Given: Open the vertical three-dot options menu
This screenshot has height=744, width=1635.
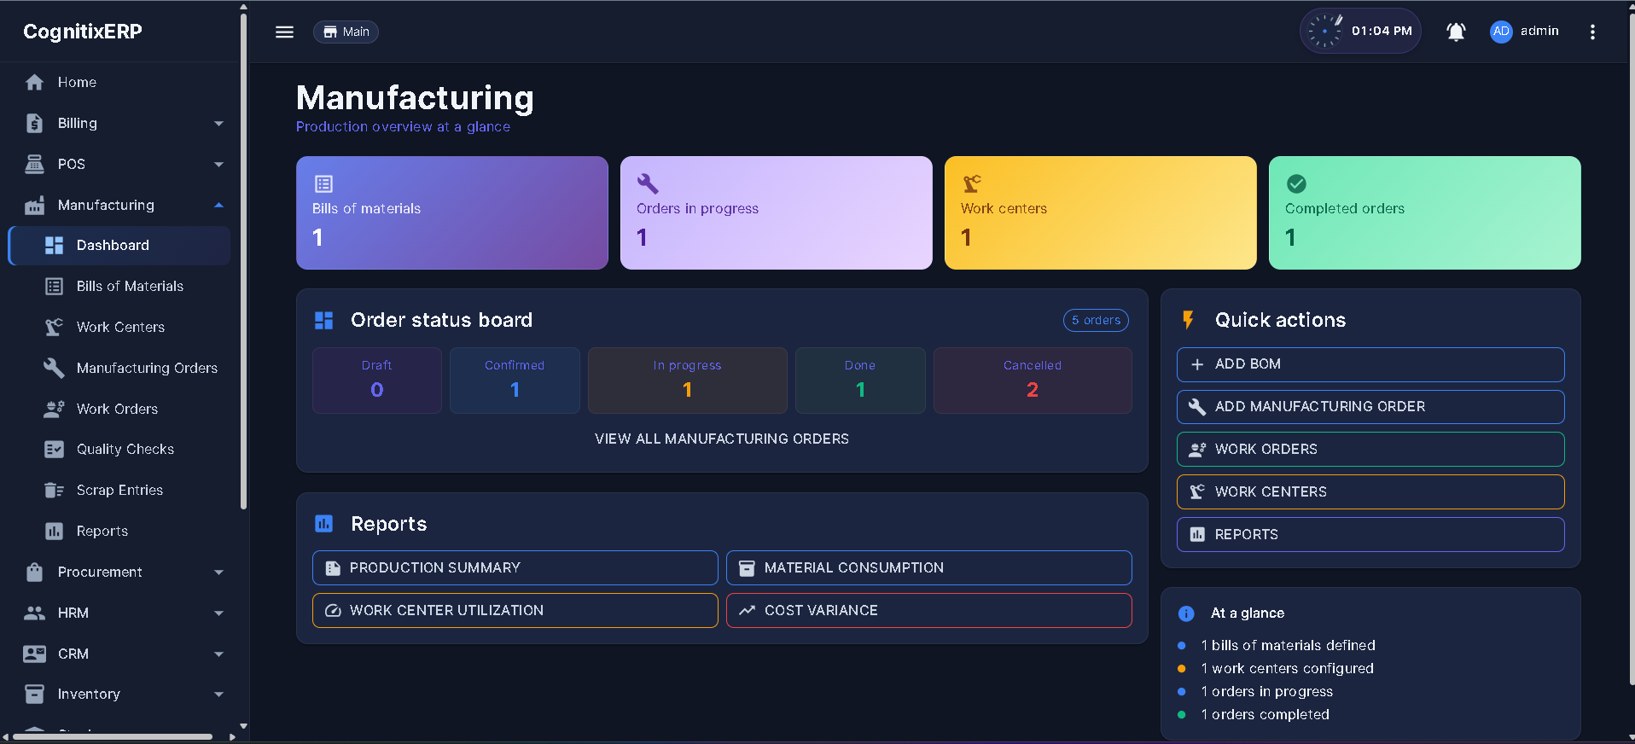Looking at the screenshot, I should pyautogui.click(x=1592, y=32).
